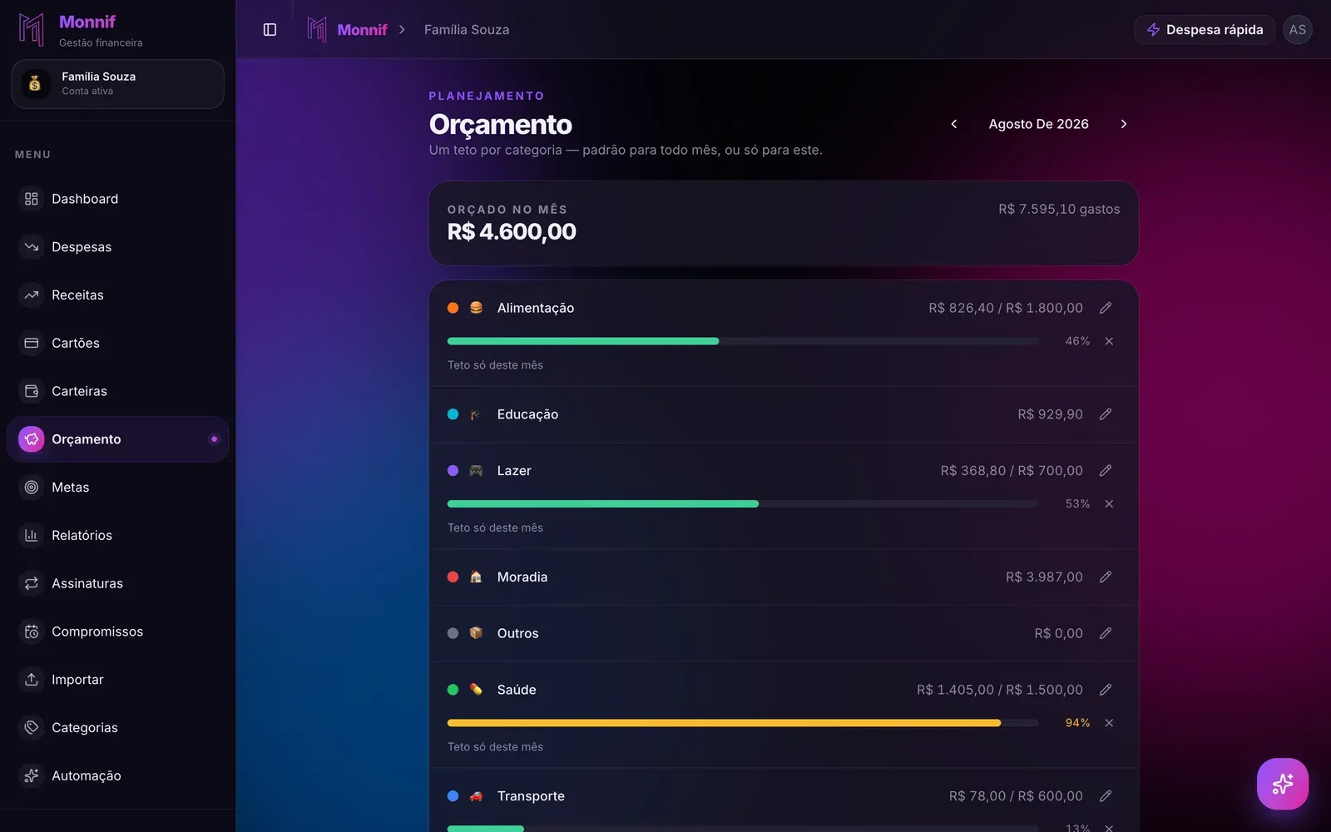Remove the Alimentação budget cap with X
The width and height of the screenshot is (1331, 832).
pyautogui.click(x=1109, y=341)
